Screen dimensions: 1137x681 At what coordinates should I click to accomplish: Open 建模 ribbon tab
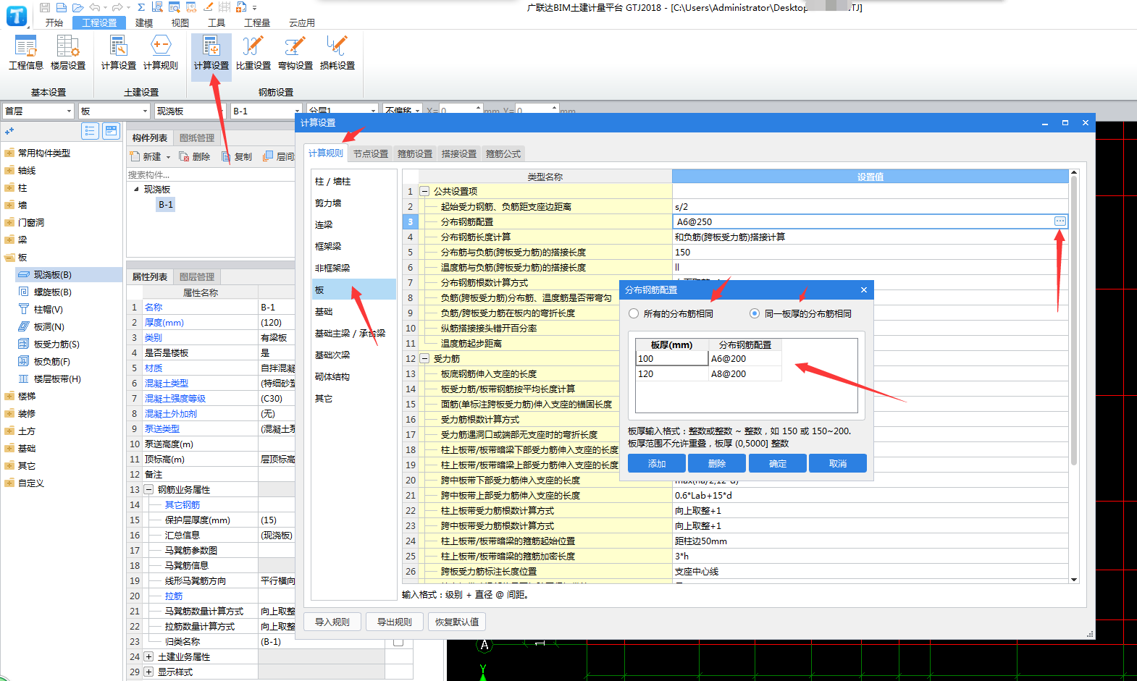point(144,22)
